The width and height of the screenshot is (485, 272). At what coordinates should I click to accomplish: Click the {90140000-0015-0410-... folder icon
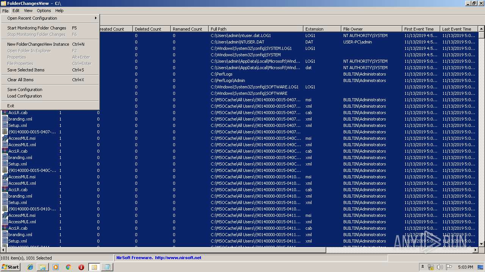tap(5, 209)
